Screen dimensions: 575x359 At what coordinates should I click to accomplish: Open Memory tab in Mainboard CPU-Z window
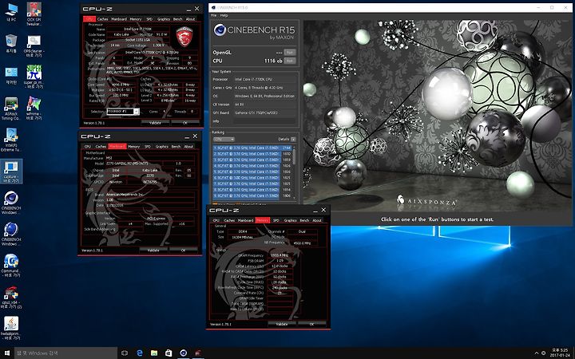click(x=134, y=147)
